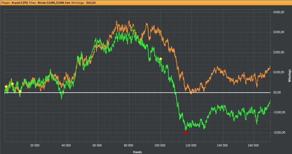Viewport: 292px width, 154px height.
Task: Click the 20 000 x-axis label
Action: (35, 145)
